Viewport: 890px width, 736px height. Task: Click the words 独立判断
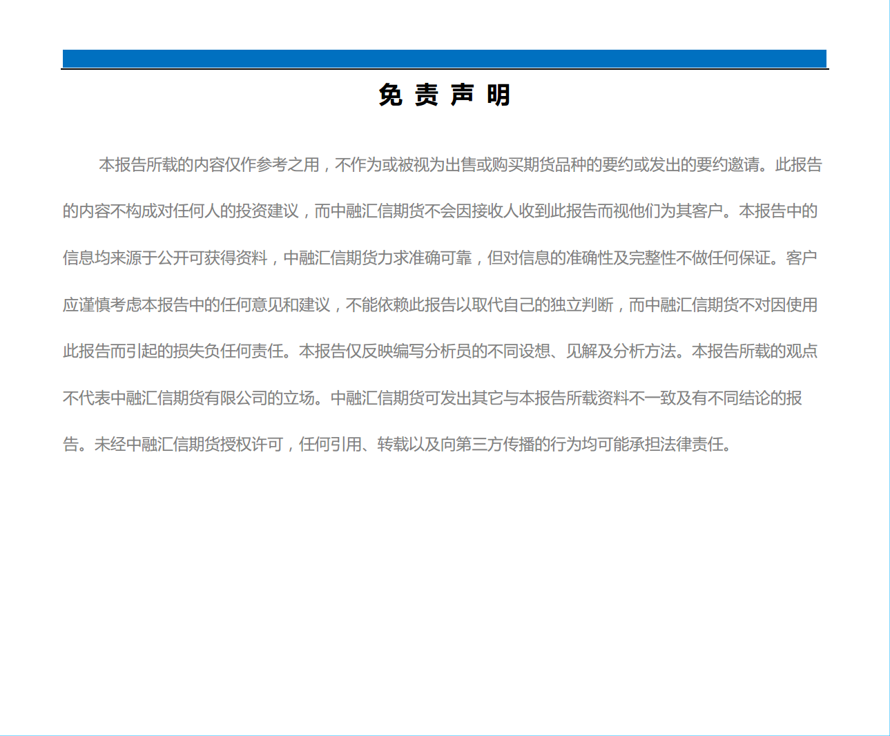tap(581, 305)
